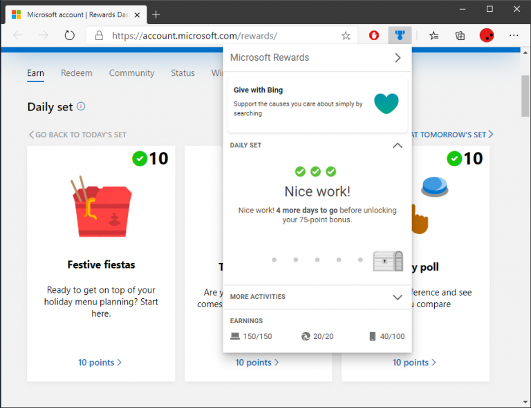The width and height of the screenshot is (531, 408).
Task: Click the address bar URL field
Action: pos(207,36)
